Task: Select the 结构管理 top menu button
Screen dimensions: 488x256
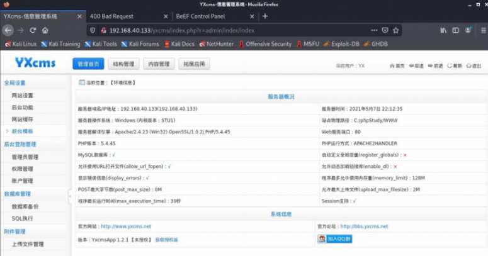Action: pos(123,64)
